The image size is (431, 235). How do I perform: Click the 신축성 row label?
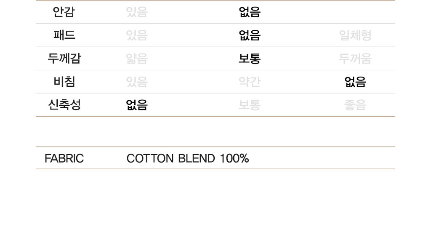64,105
